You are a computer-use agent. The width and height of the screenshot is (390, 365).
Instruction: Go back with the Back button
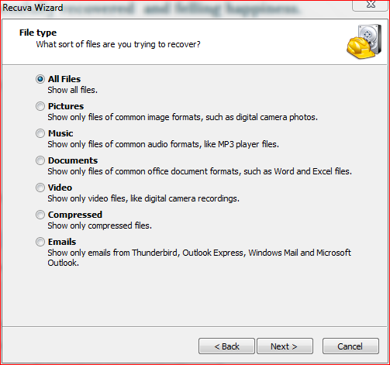(226, 346)
